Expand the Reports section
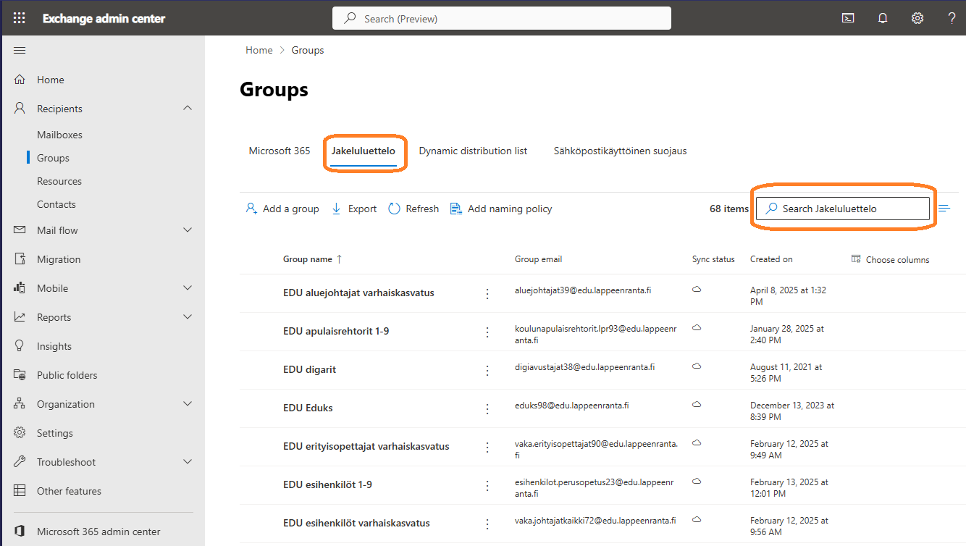 click(x=188, y=317)
